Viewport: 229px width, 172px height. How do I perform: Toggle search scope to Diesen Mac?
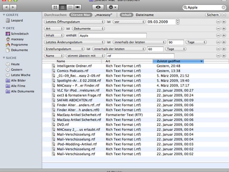pyautogui.click(x=81, y=15)
